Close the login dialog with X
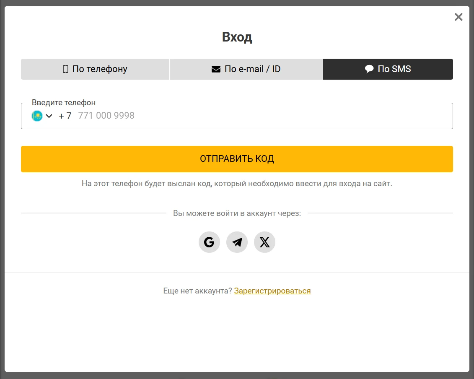 click(458, 17)
